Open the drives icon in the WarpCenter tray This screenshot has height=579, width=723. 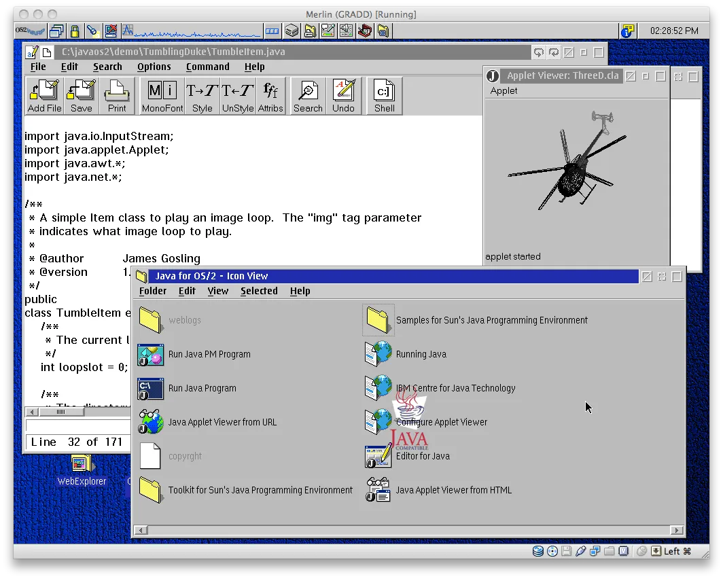click(292, 31)
